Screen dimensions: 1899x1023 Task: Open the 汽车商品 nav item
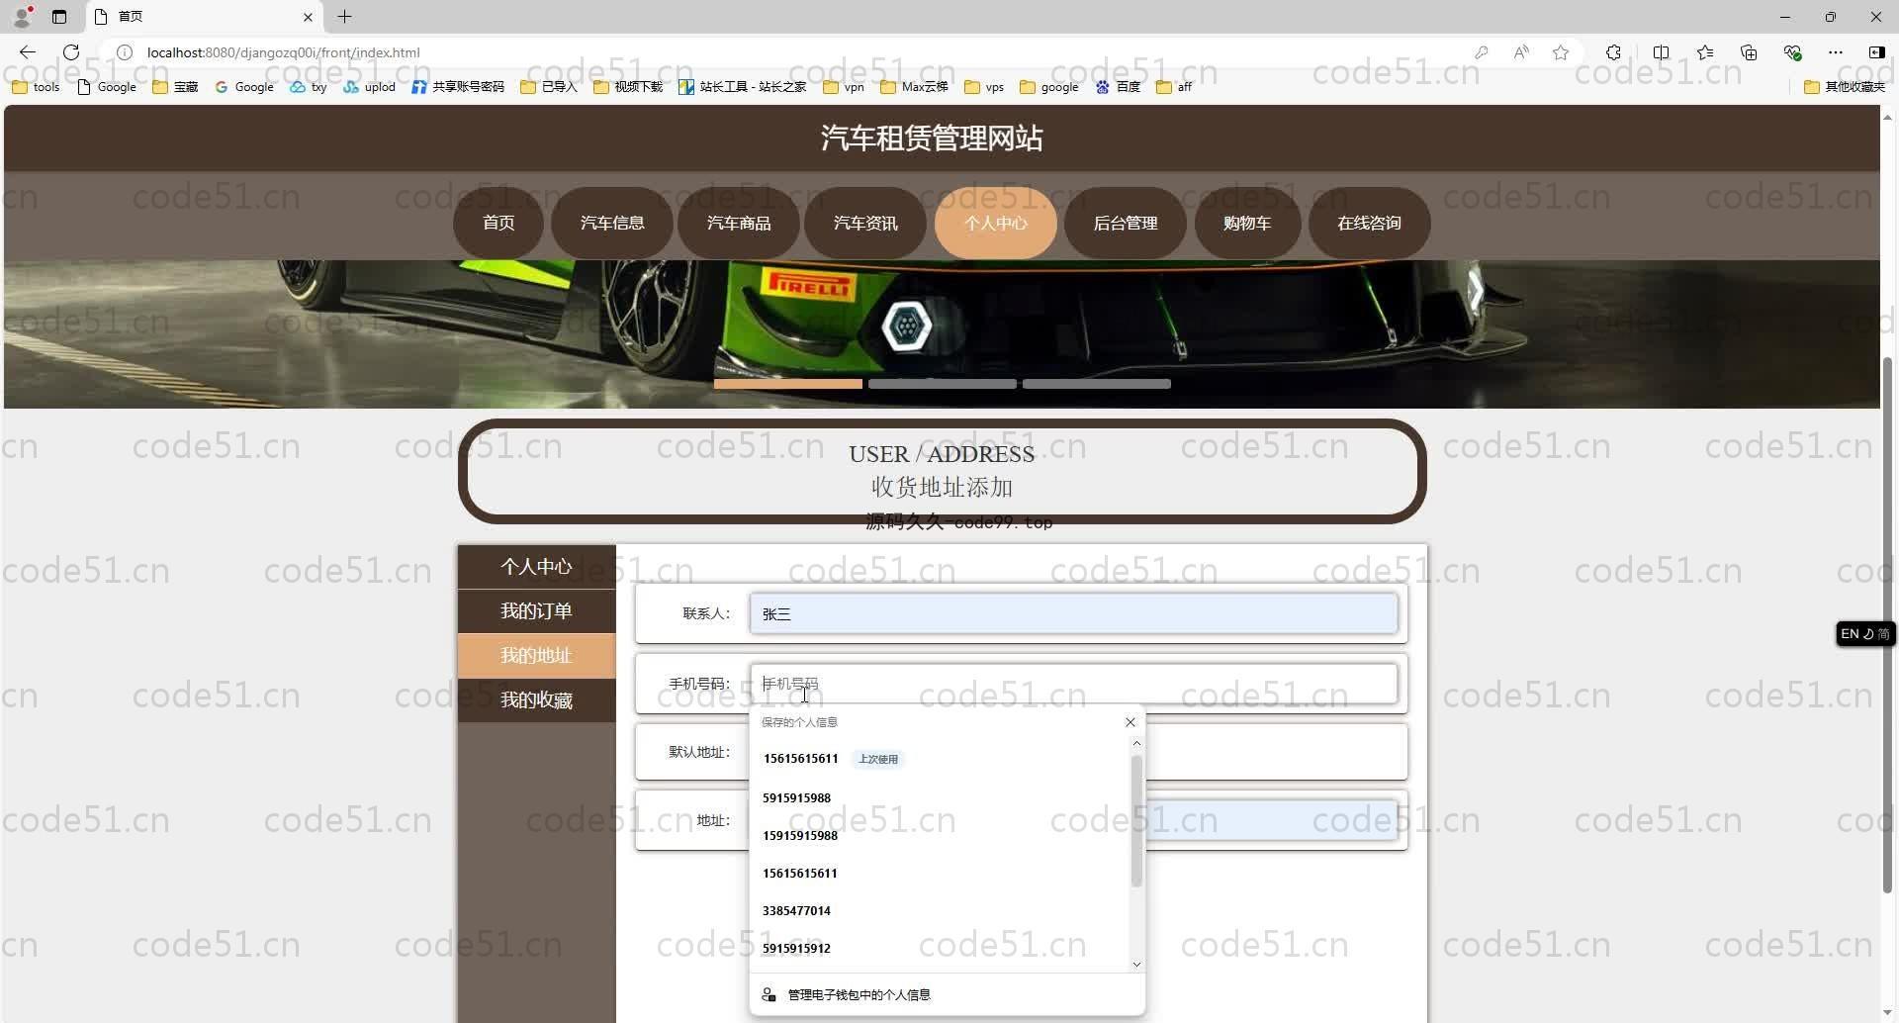[x=739, y=223]
